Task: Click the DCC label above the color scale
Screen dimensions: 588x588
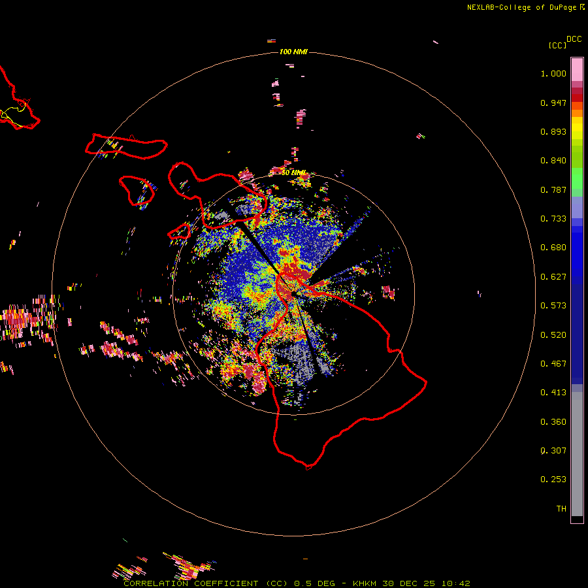Action: coord(574,39)
